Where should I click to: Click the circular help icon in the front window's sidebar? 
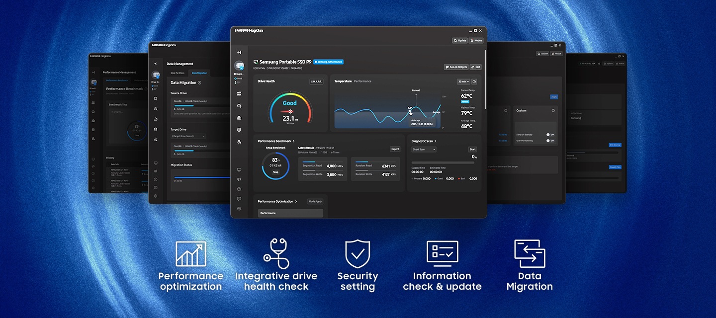[239, 189]
